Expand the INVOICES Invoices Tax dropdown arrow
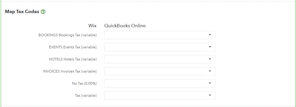Viewport: 296px width, 107px height. [210, 71]
